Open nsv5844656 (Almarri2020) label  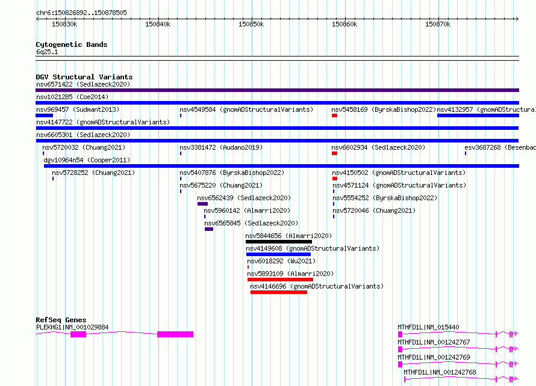(288, 236)
